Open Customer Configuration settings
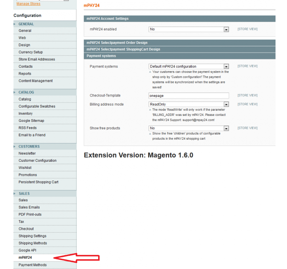The width and height of the screenshot is (287, 269). point(45,161)
